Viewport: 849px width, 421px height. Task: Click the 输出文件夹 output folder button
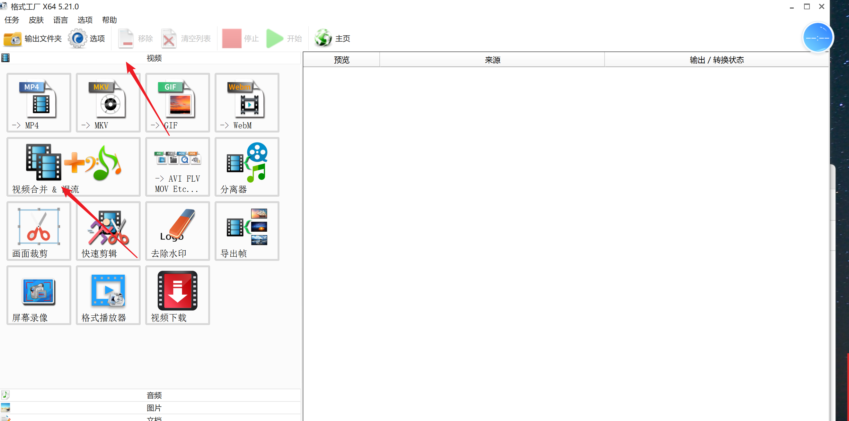[33, 39]
